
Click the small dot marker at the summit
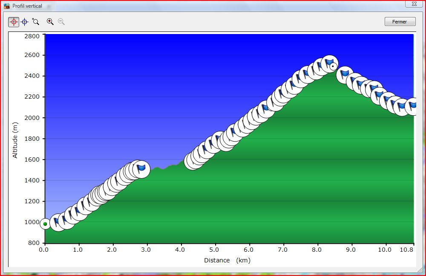tap(333, 66)
